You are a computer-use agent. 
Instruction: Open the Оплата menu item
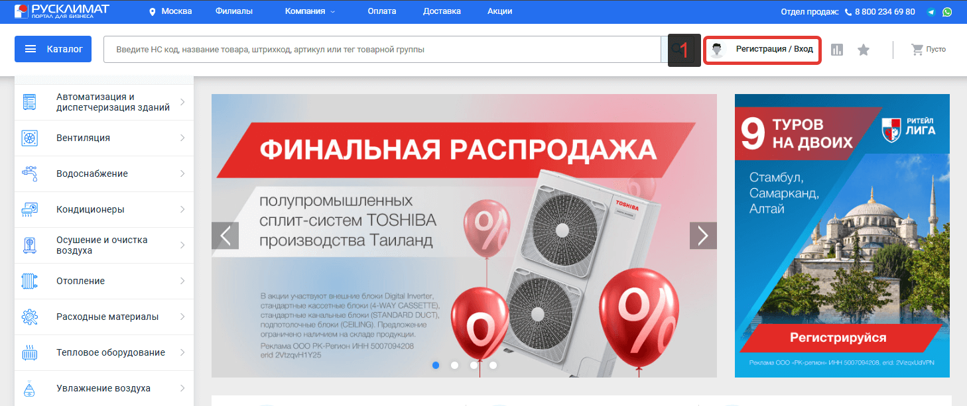[381, 11]
